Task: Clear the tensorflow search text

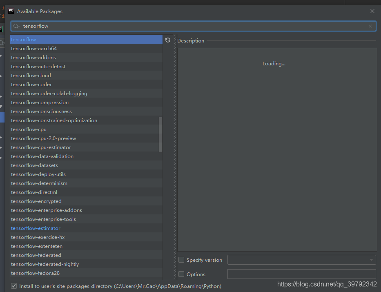Action: pos(370,26)
